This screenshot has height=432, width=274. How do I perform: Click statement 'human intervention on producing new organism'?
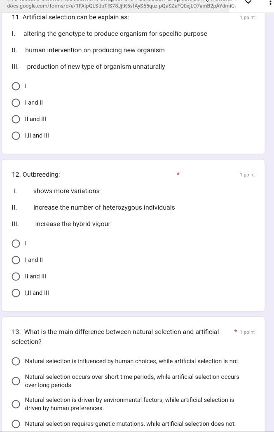coord(95,50)
